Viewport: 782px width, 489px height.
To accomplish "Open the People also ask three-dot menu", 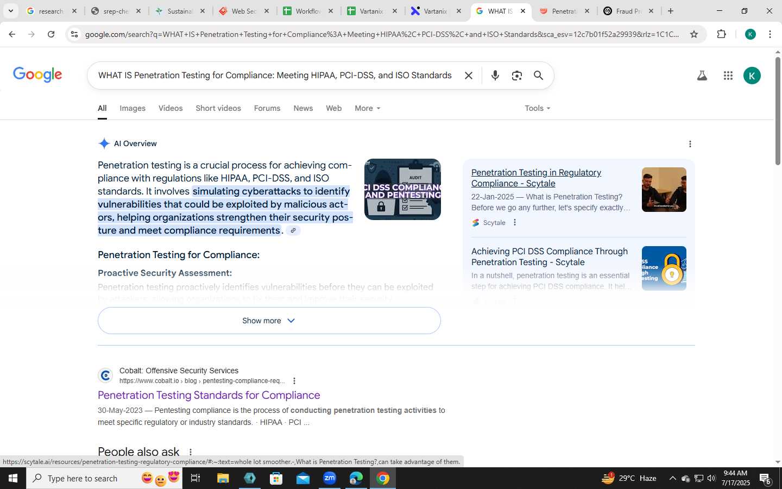I will coord(190,452).
